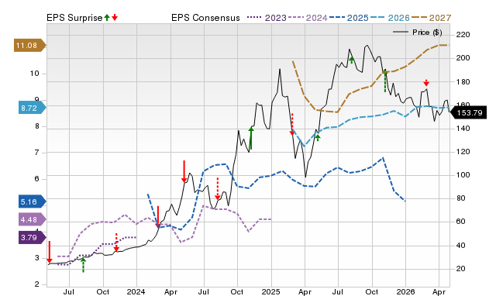
Task: Select the 4.48 value tag for 2024
Action: (x=32, y=219)
